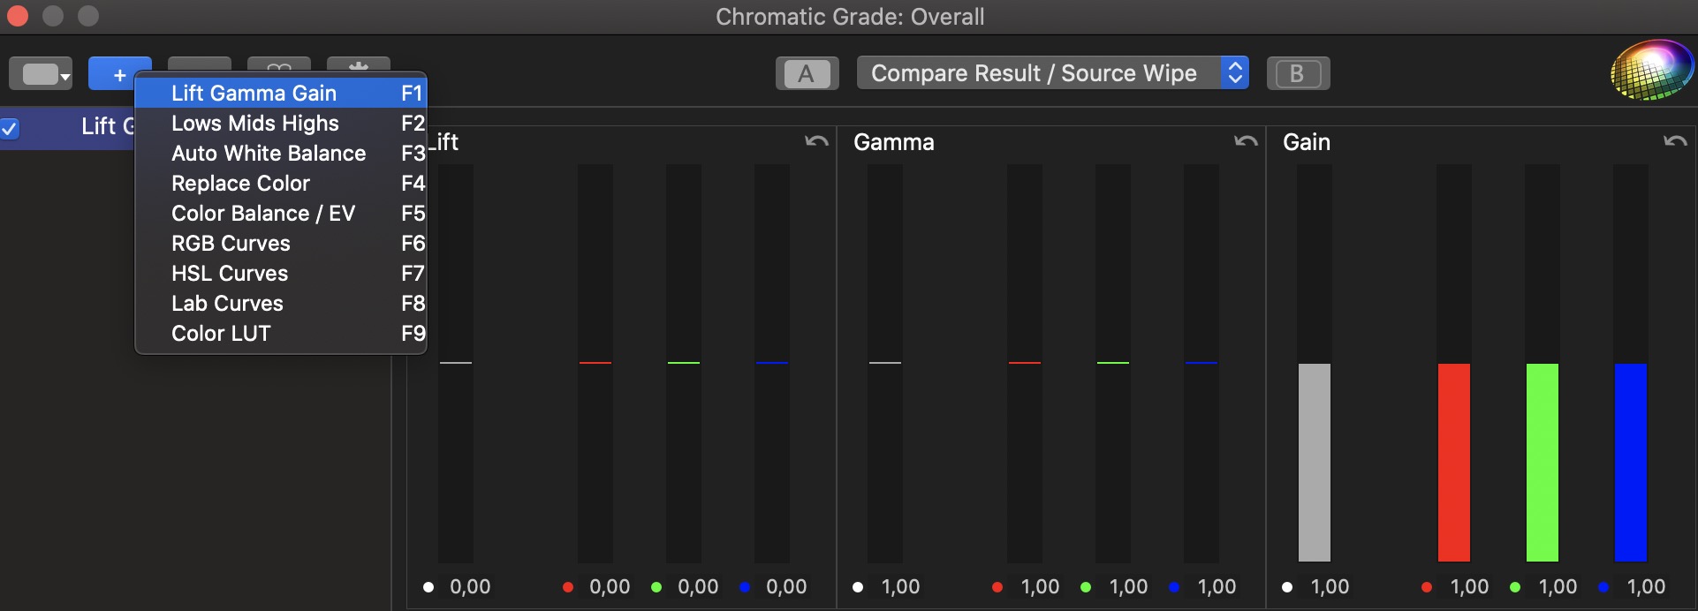The image size is (1698, 611).
Task: Open the Compare Result / Source Wipe dropdown
Action: [x=1052, y=73]
